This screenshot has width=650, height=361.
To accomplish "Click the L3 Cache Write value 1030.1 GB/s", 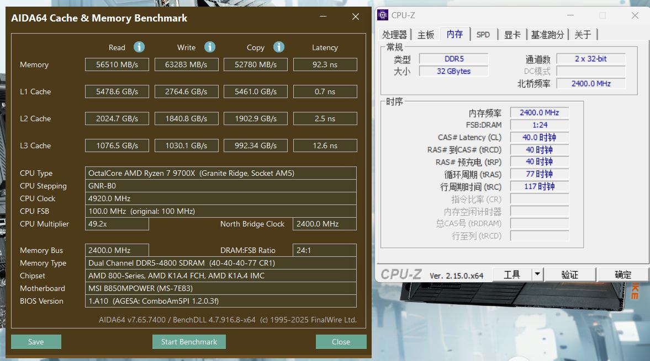I will click(x=186, y=146).
